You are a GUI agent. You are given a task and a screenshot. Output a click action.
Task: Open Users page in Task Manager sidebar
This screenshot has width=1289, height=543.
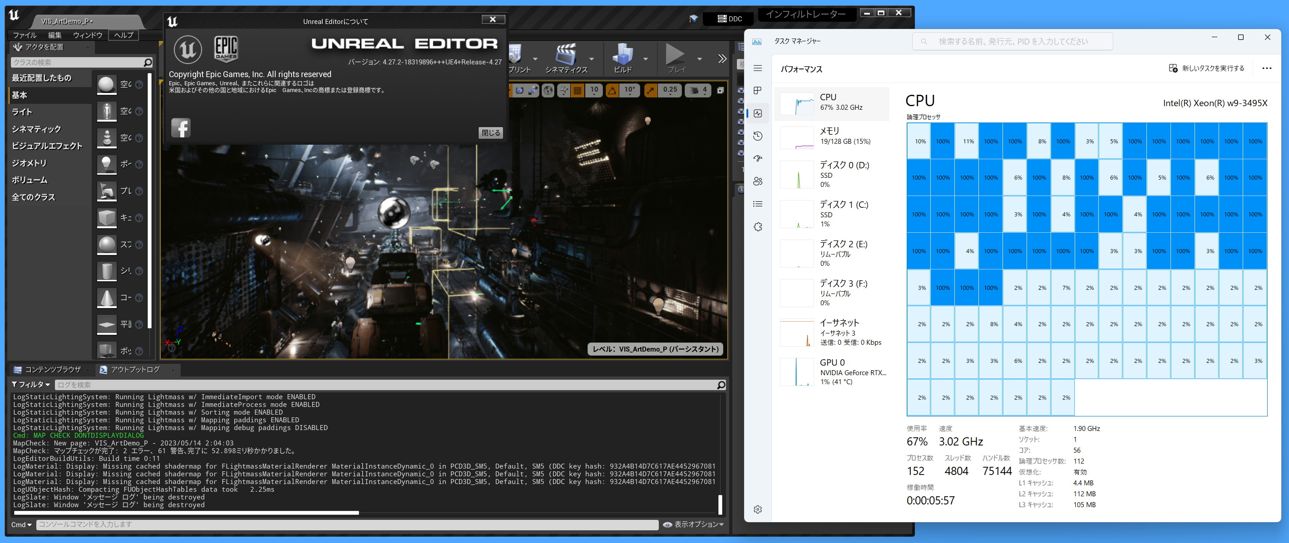tap(758, 181)
